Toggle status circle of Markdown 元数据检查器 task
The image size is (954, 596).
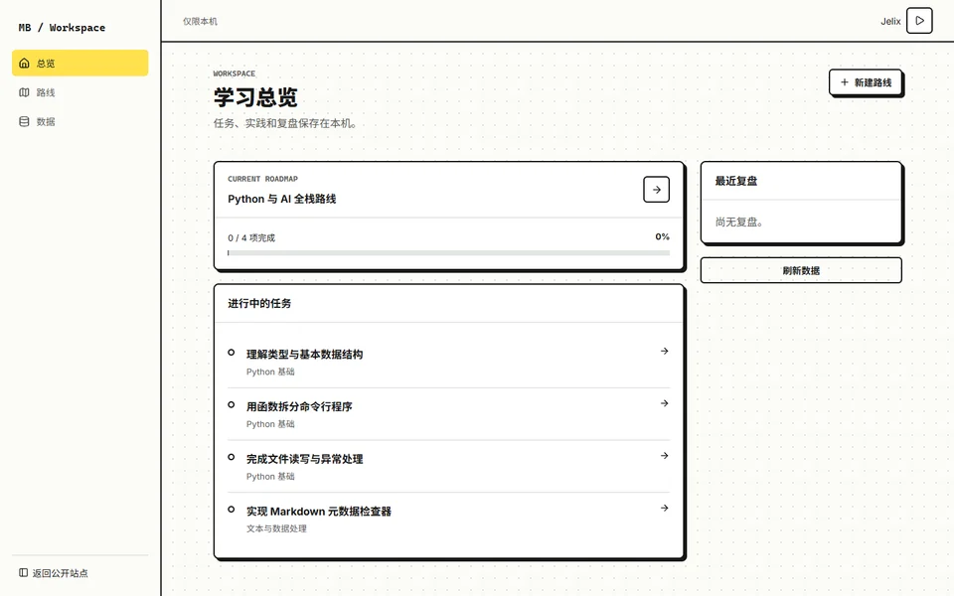[x=232, y=509]
